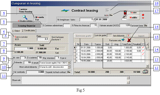Screen dimensions: 160x95
Task: Click the Modific button
Action: tap(133, 18)
